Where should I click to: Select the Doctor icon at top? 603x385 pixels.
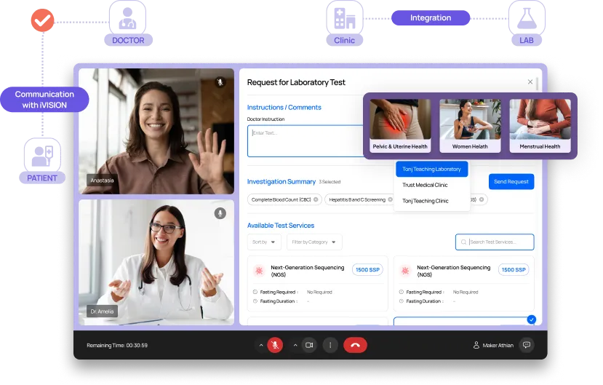click(128, 18)
